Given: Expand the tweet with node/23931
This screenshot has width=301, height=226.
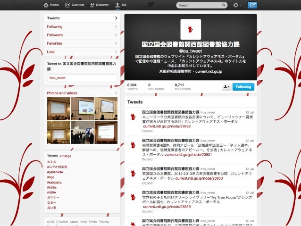Looking at the screenshot, I should [147, 159].
